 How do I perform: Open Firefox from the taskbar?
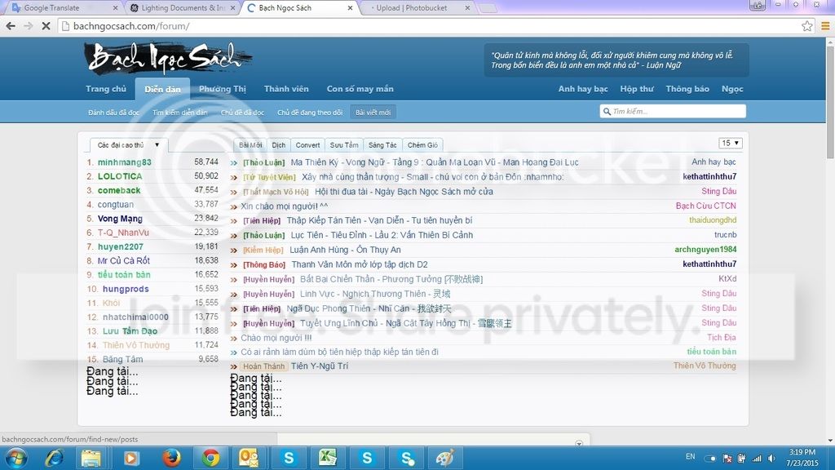[170, 458]
